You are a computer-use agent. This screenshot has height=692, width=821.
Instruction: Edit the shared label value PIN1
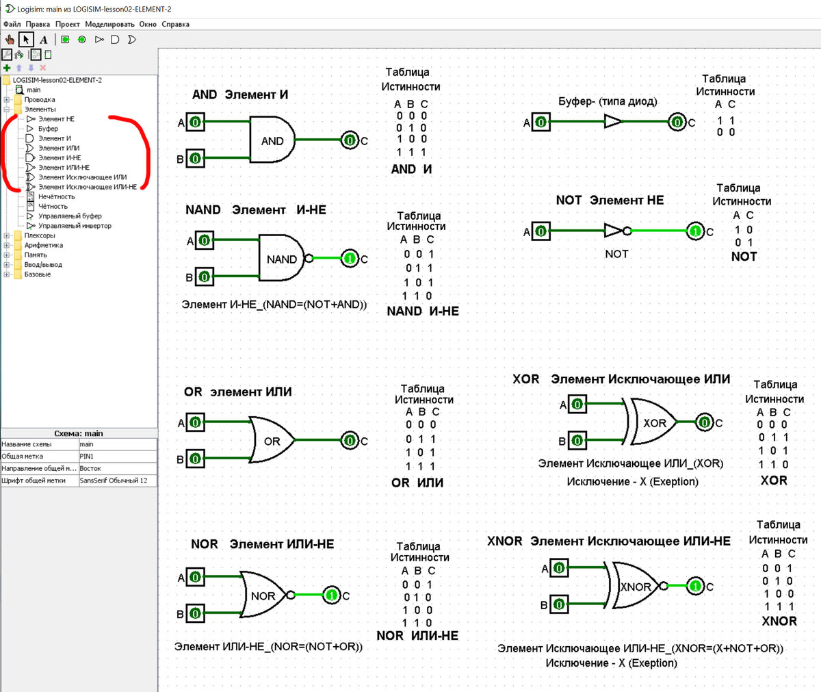[117, 457]
